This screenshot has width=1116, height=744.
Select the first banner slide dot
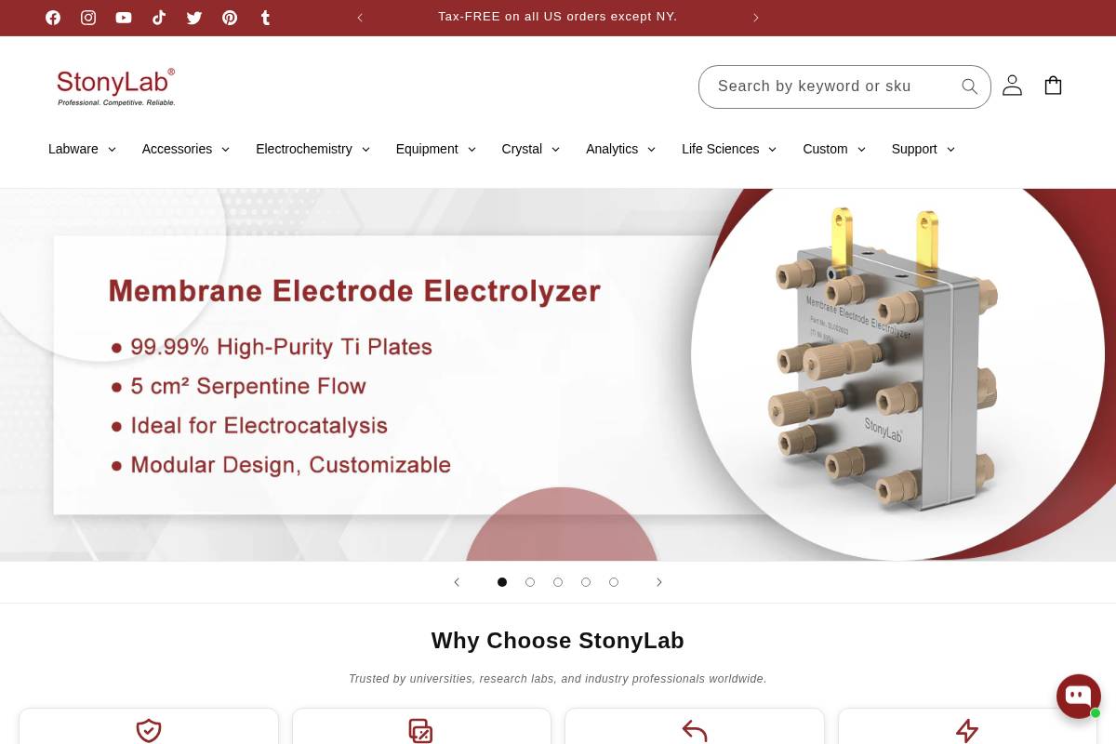502,582
